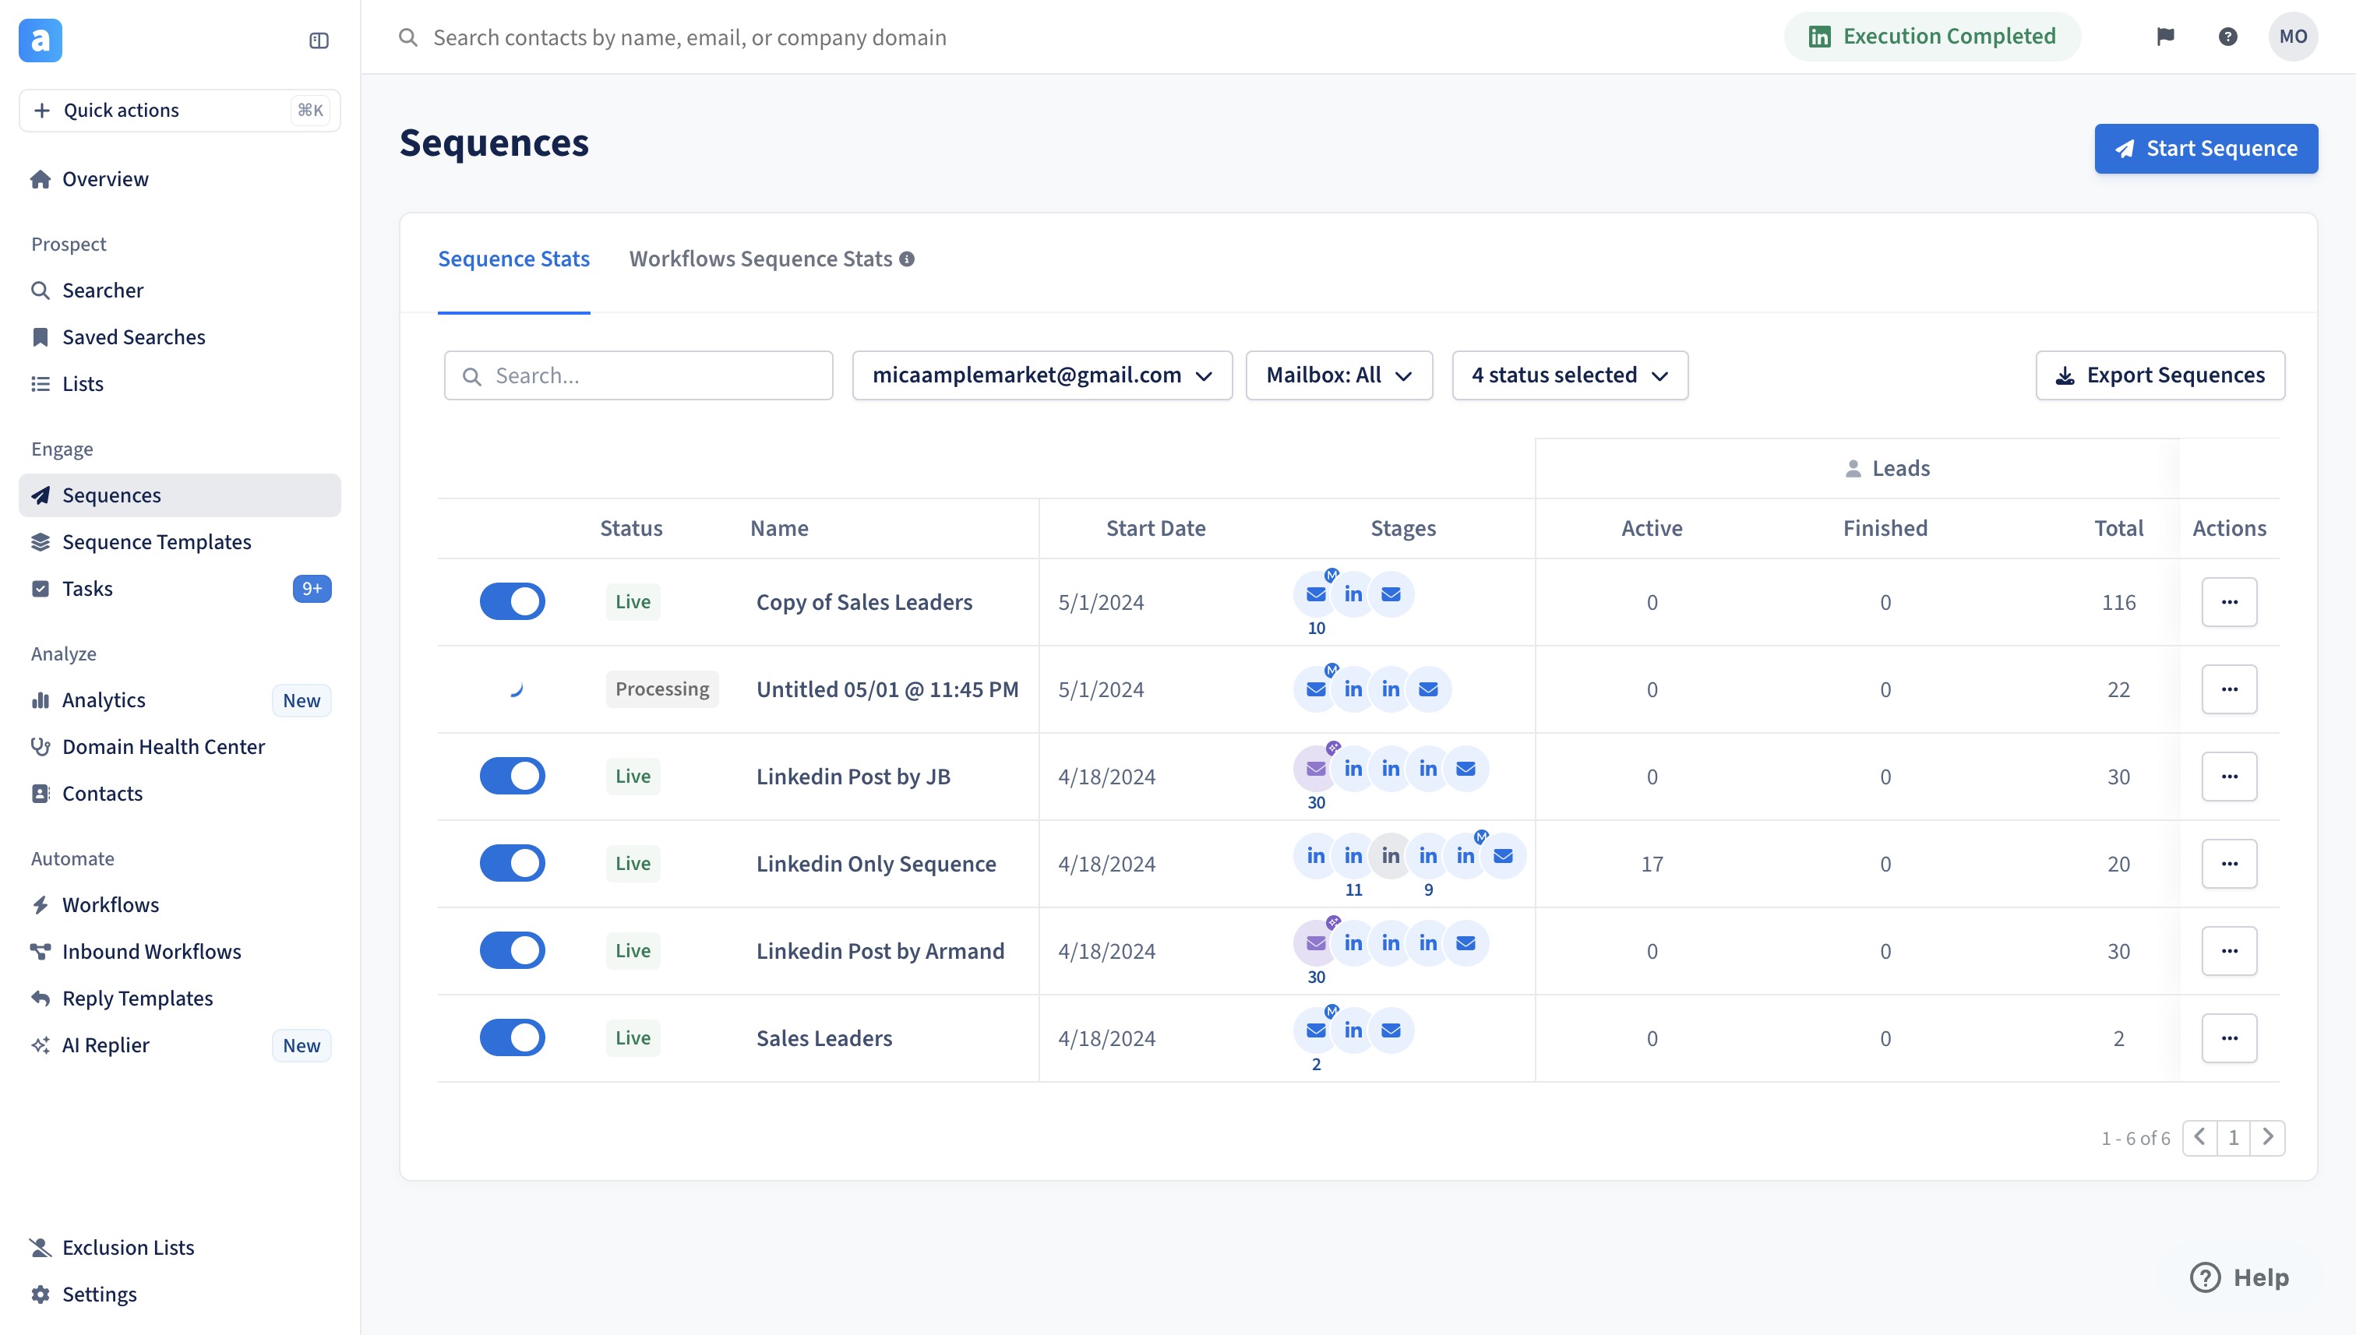Switch to Workflows Sequence Stats tab
The height and width of the screenshot is (1335, 2356).
pos(760,259)
